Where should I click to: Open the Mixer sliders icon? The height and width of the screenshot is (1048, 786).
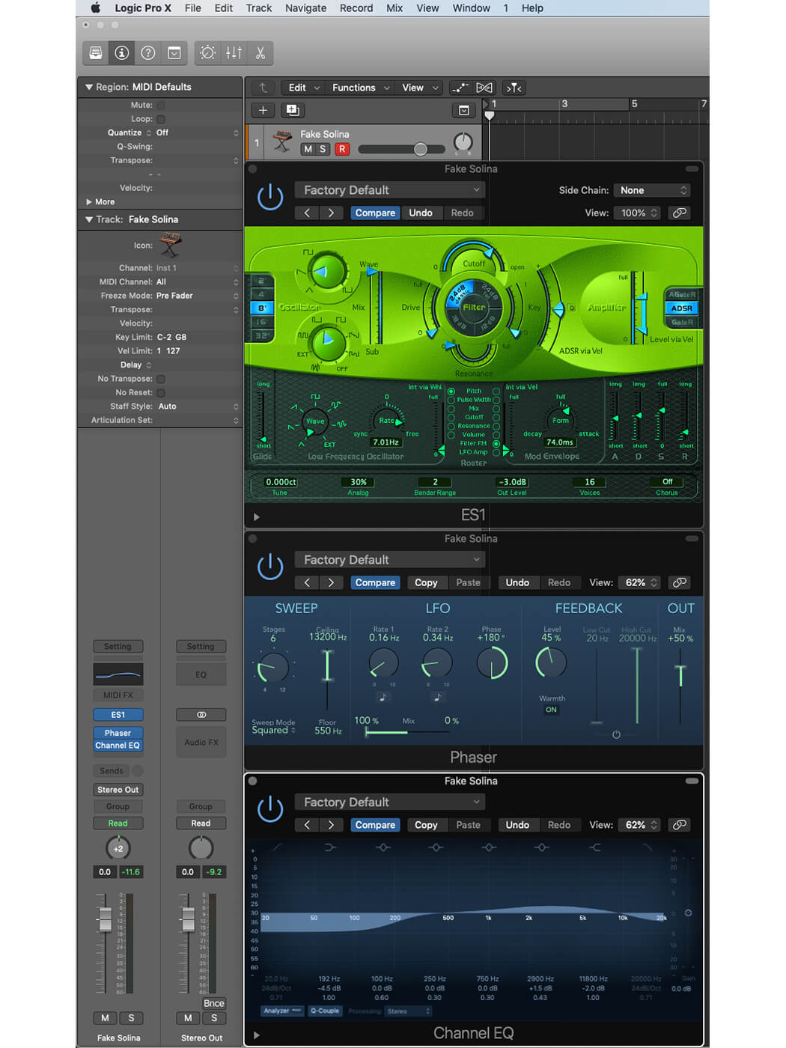point(234,53)
